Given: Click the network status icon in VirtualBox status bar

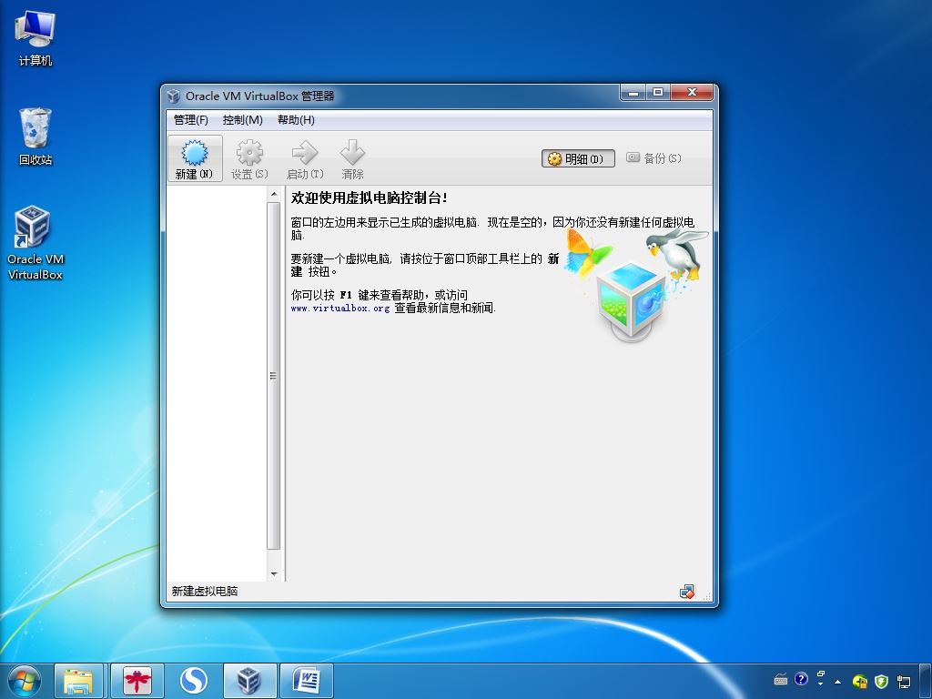Looking at the screenshot, I should tap(686, 592).
